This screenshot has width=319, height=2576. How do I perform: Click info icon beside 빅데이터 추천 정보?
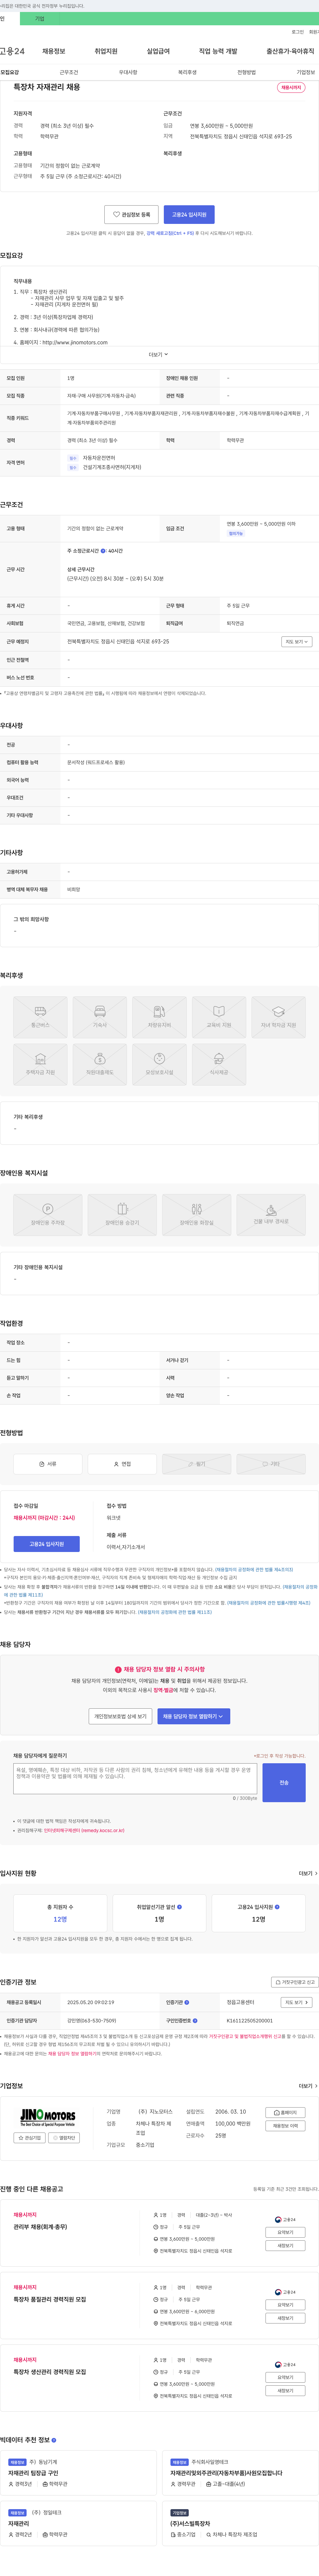point(54,2440)
